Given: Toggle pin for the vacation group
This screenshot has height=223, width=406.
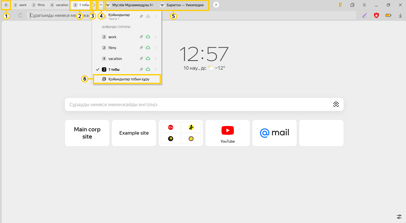Looking at the screenshot, I should tap(141, 59).
